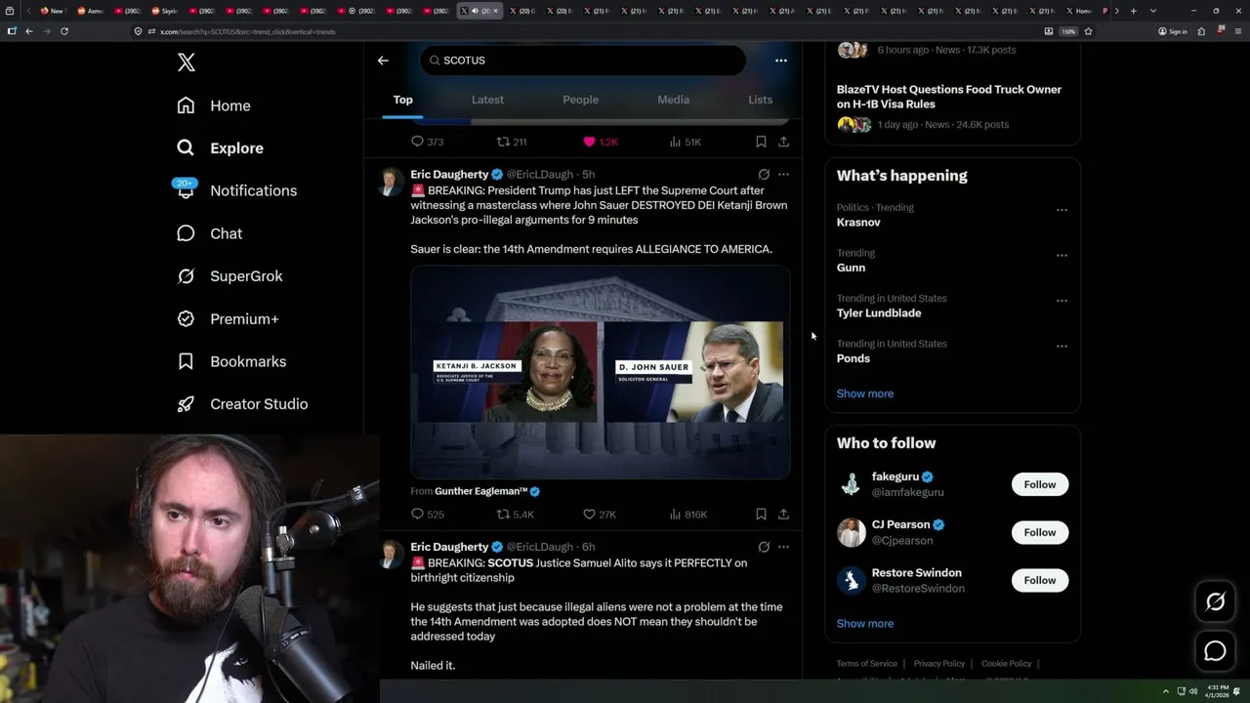Go back using the search page arrow
Image resolution: width=1250 pixels, height=703 pixels.
point(383,61)
